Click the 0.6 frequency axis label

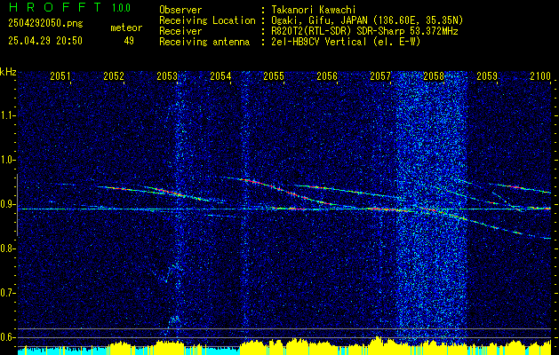(x=8, y=337)
